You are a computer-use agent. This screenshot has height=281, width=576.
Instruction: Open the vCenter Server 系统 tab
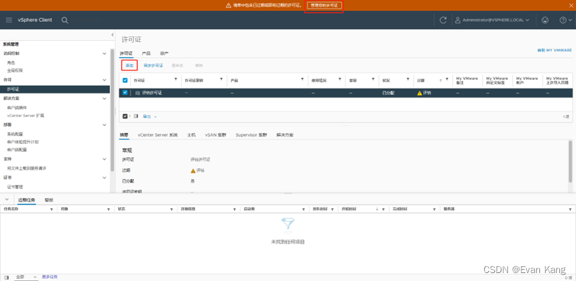[158, 135]
